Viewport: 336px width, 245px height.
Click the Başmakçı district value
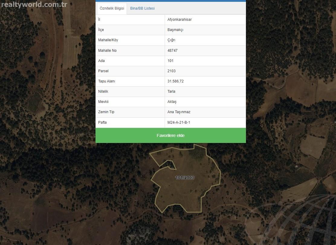(175, 30)
